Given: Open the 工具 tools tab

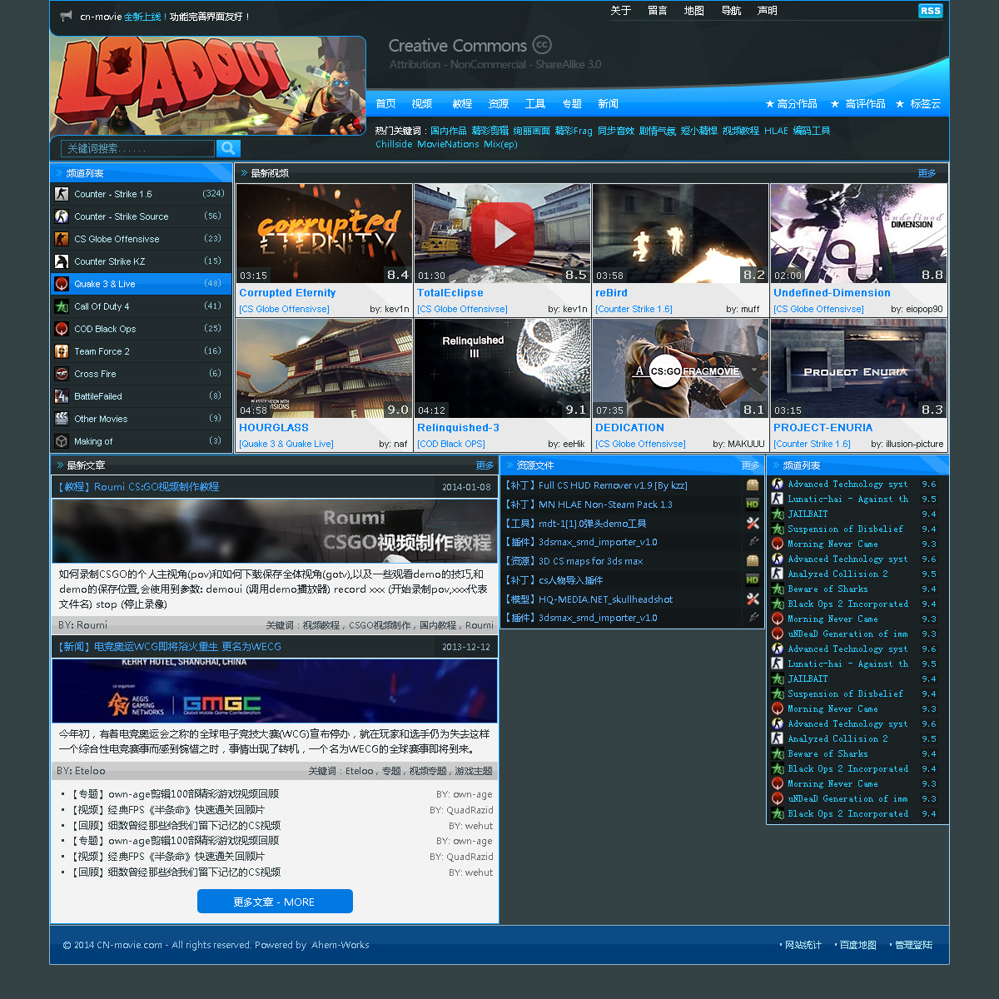Looking at the screenshot, I should [x=535, y=104].
